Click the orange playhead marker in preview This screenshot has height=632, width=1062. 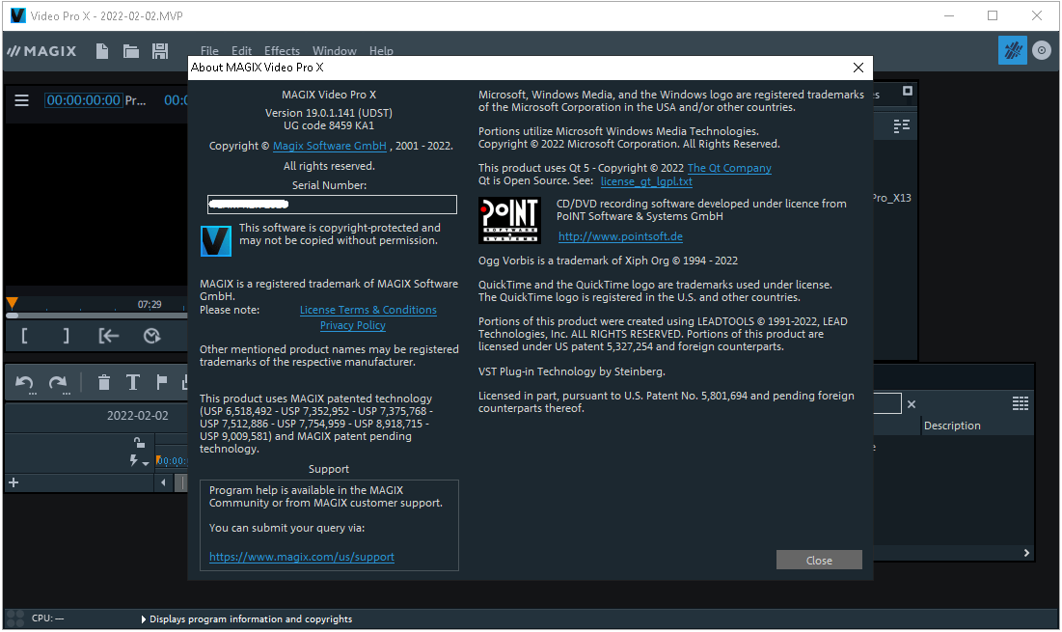point(13,303)
